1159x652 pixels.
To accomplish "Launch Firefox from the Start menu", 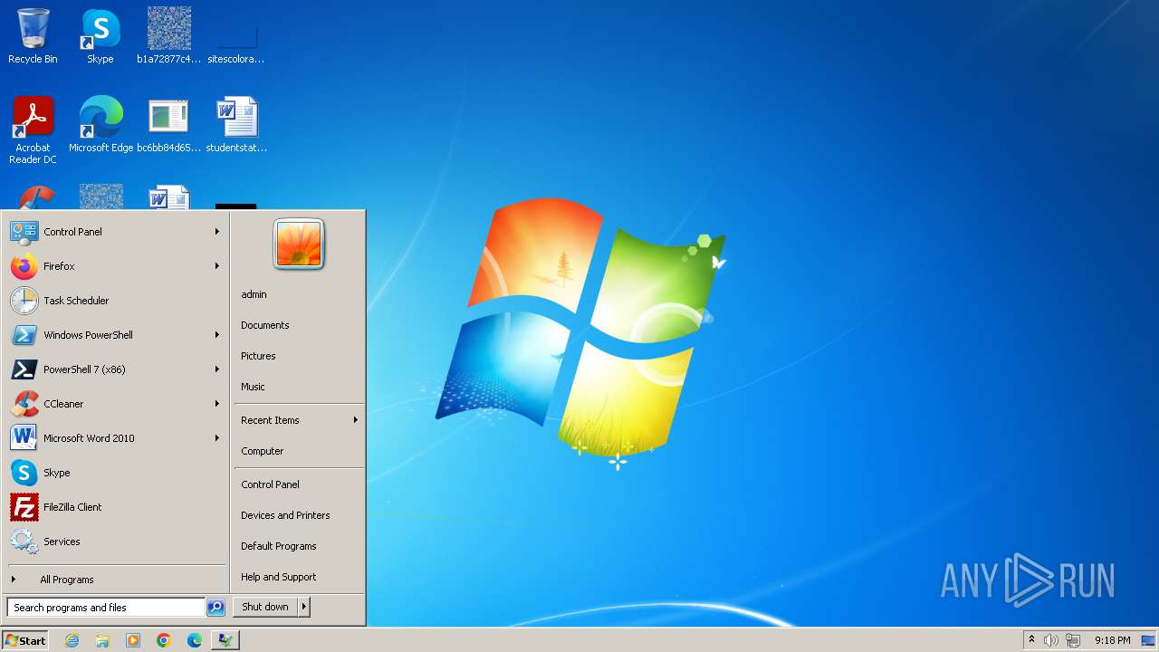I will tap(116, 266).
